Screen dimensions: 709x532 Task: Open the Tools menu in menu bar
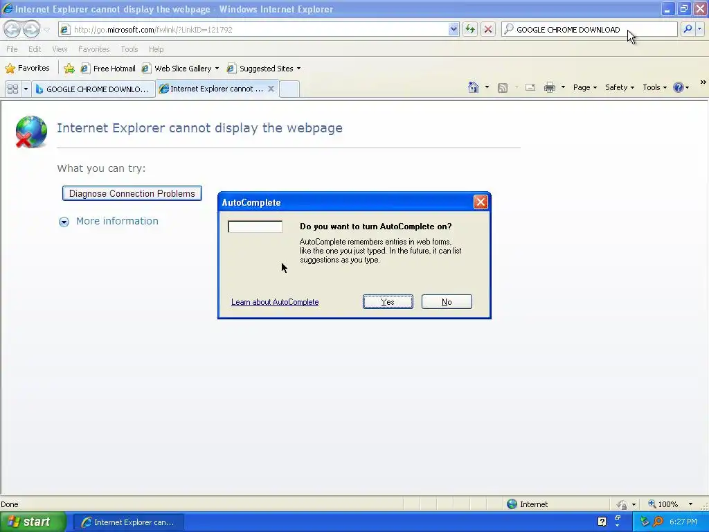coord(129,49)
